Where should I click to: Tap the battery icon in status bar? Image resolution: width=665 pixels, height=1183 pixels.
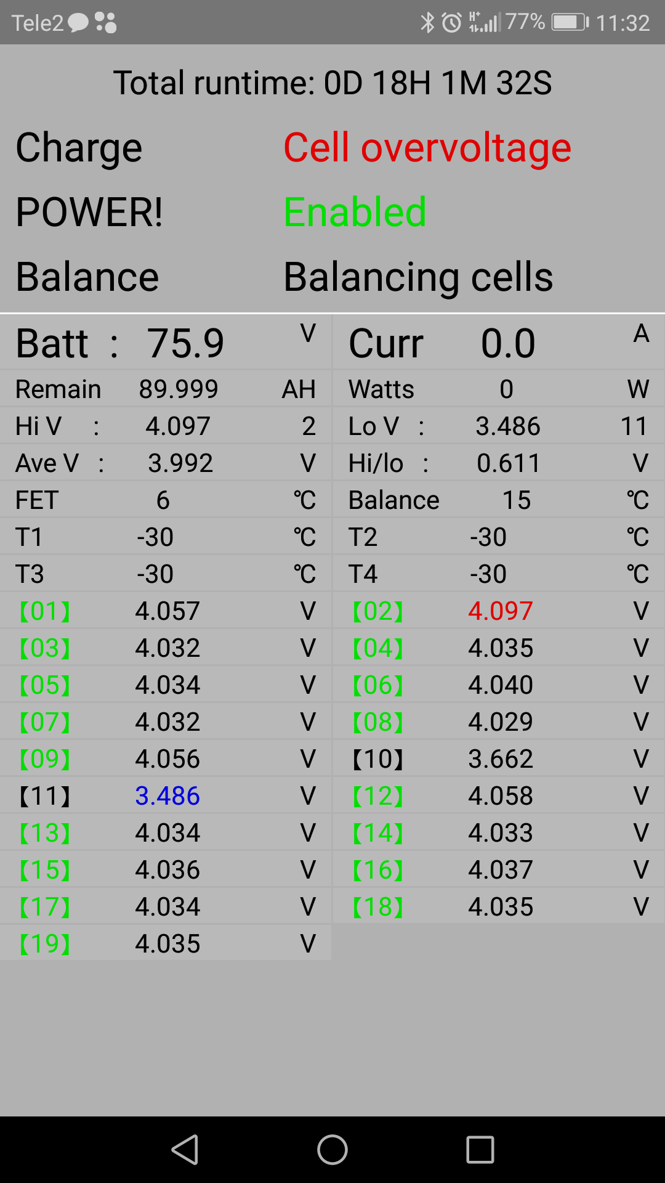click(570, 23)
